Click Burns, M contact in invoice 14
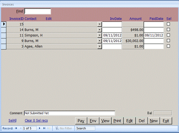Image resolution: width=179 pixels, height=133 pixels. point(61,30)
